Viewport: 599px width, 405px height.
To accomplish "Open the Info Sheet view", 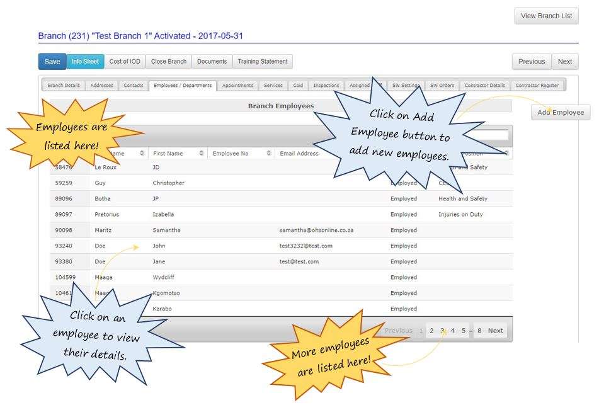I will (85, 61).
